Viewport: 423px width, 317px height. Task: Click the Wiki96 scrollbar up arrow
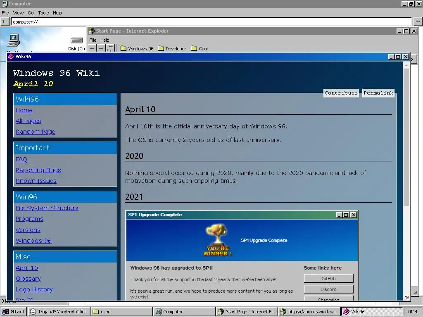(x=406, y=65)
